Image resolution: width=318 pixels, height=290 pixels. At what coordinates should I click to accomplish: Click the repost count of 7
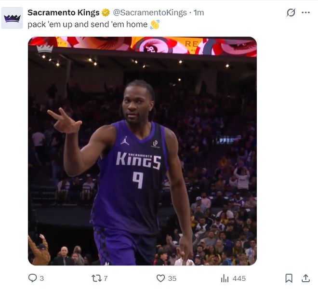[106, 278]
